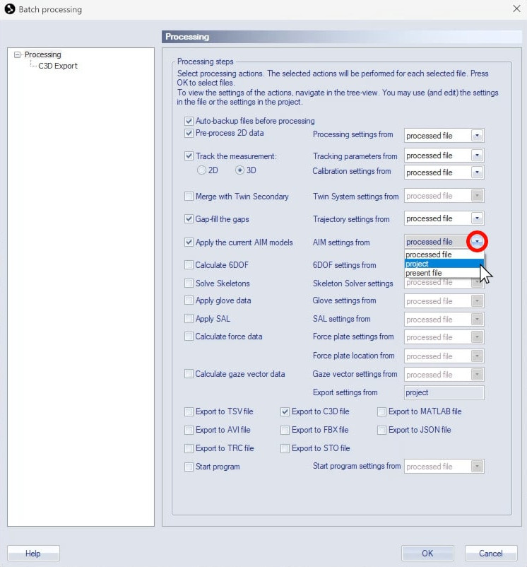This screenshot has width=527, height=567.
Task: Disable Auto-backup files before processing
Action: [189, 121]
